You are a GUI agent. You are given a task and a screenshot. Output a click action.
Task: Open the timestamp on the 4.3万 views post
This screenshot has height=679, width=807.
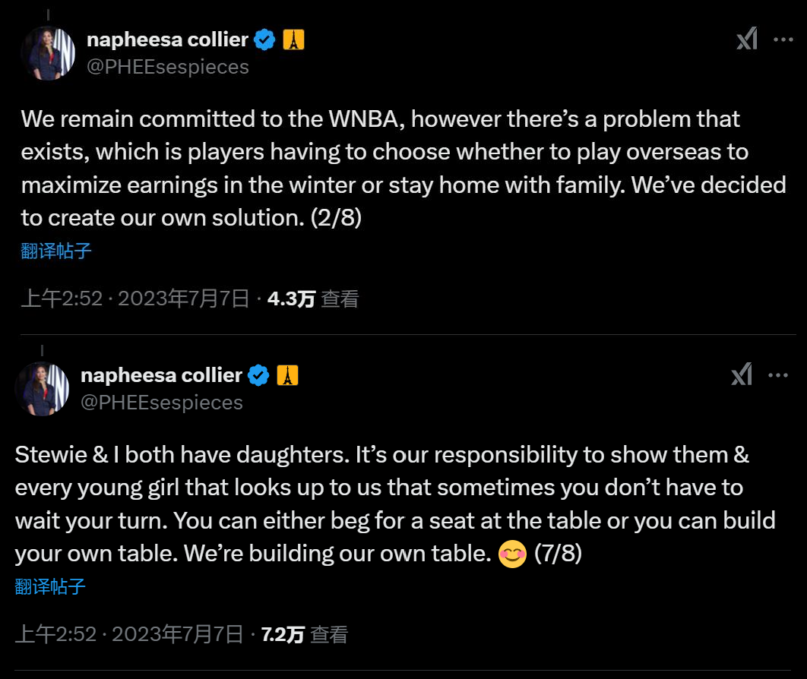pyautogui.click(x=135, y=298)
